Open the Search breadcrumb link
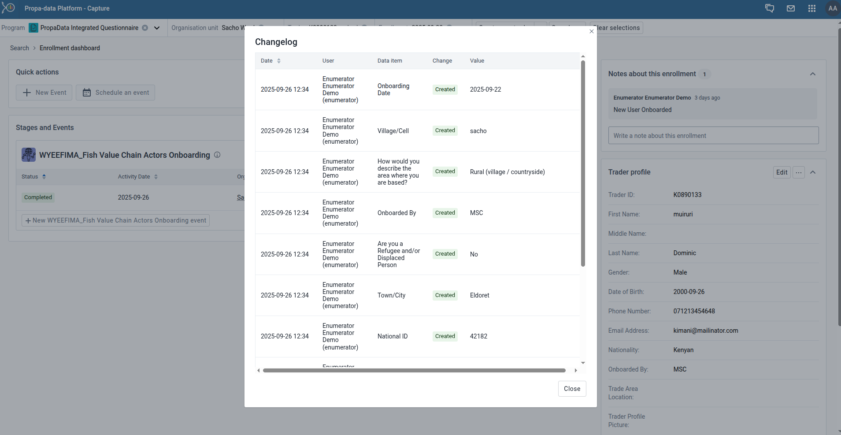Viewport: 841px width, 435px height. pyautogui.click(x=19, y=48)
